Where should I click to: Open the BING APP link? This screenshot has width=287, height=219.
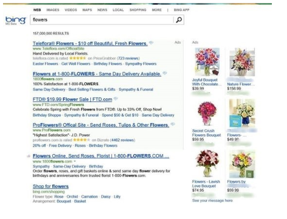point(181,10)
